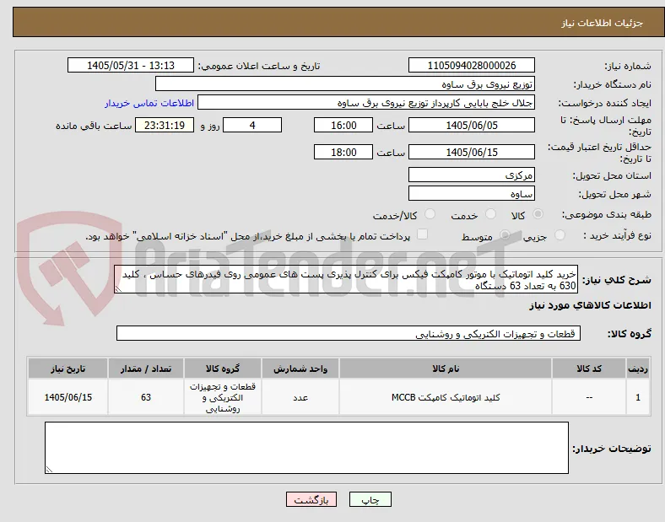
Task: Click the ردیف column header
Action: 638,369
